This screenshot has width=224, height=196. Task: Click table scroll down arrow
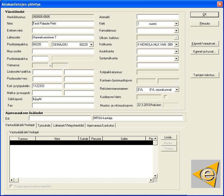point(155,176)
